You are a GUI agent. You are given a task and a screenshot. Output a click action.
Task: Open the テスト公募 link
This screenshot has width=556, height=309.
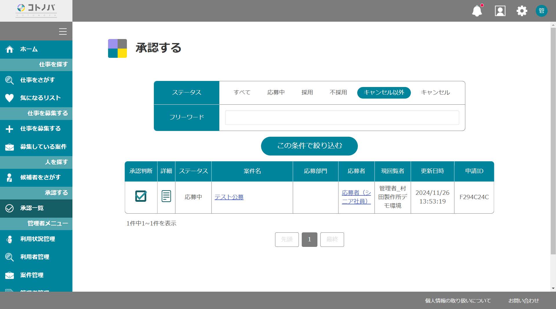[x=229, y=197]
